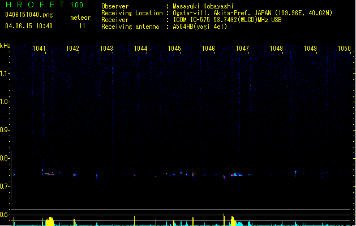Click the date stamp 04.06.15 10:40
Viewport: 356px width, 226px height.
click(x=29, y=26)
